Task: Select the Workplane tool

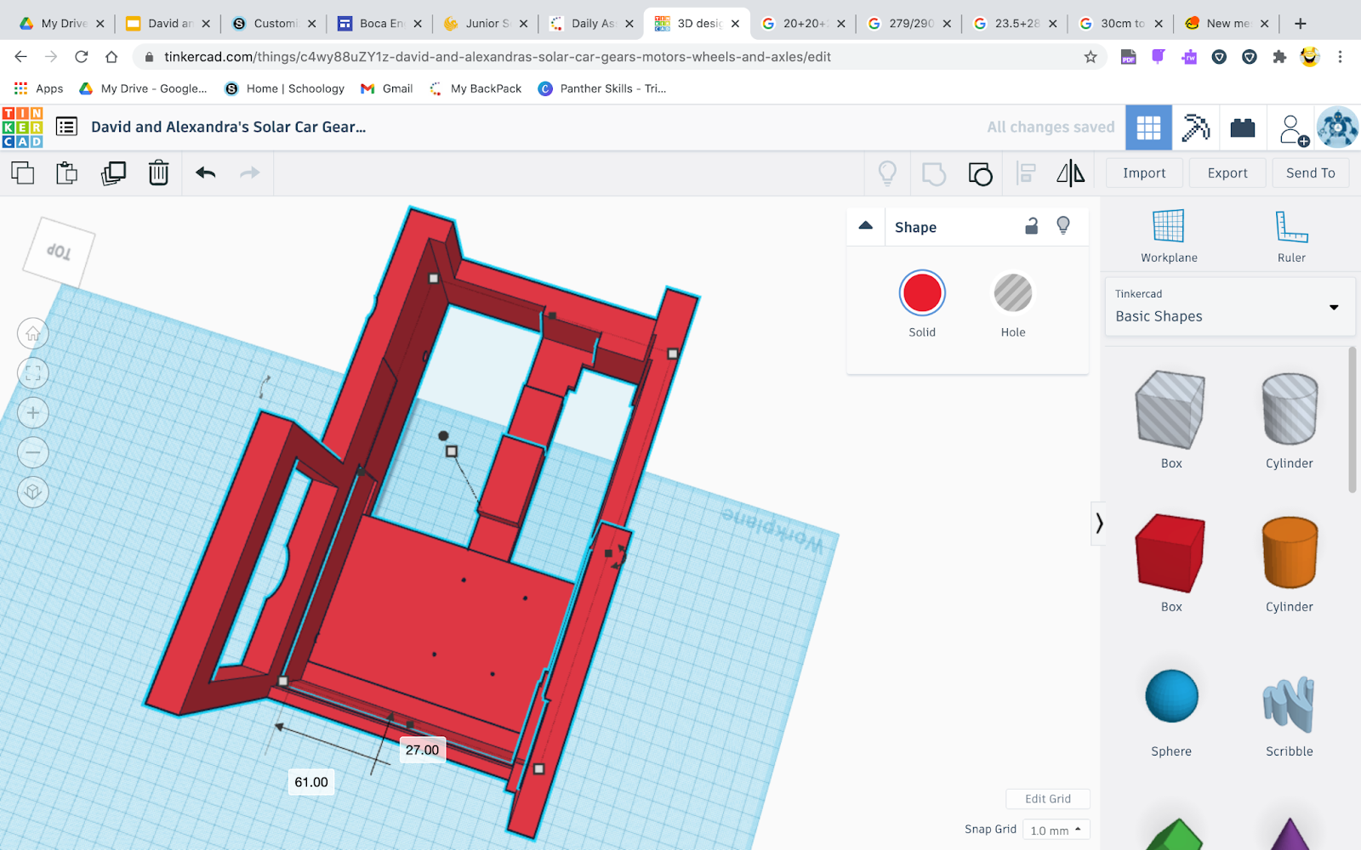Action: pos(1168,236)
